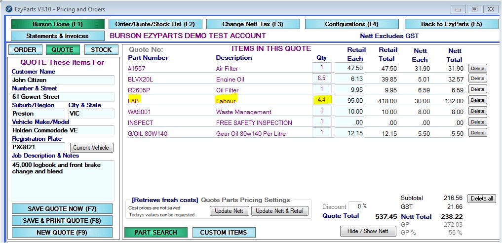The height and width of the screenshot is (243, 502).
Task: Click the Qty field for Gear Oil
Action: (x=322, y=132)
